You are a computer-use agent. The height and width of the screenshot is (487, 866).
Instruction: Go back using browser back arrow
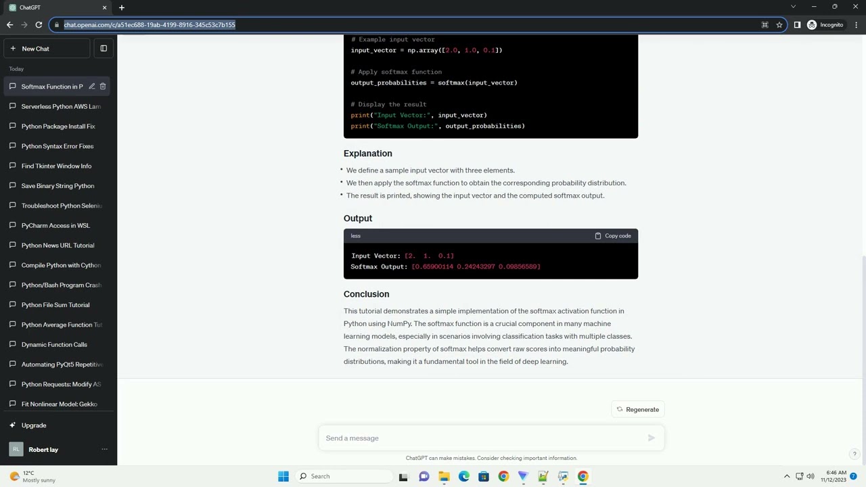coord(9,25)
